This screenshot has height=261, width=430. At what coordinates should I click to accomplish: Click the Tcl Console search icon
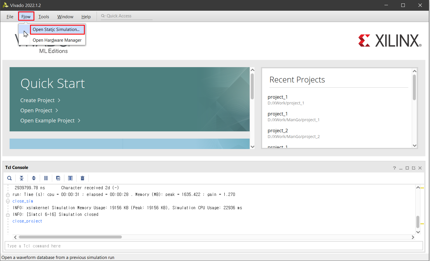coord(10,178)
